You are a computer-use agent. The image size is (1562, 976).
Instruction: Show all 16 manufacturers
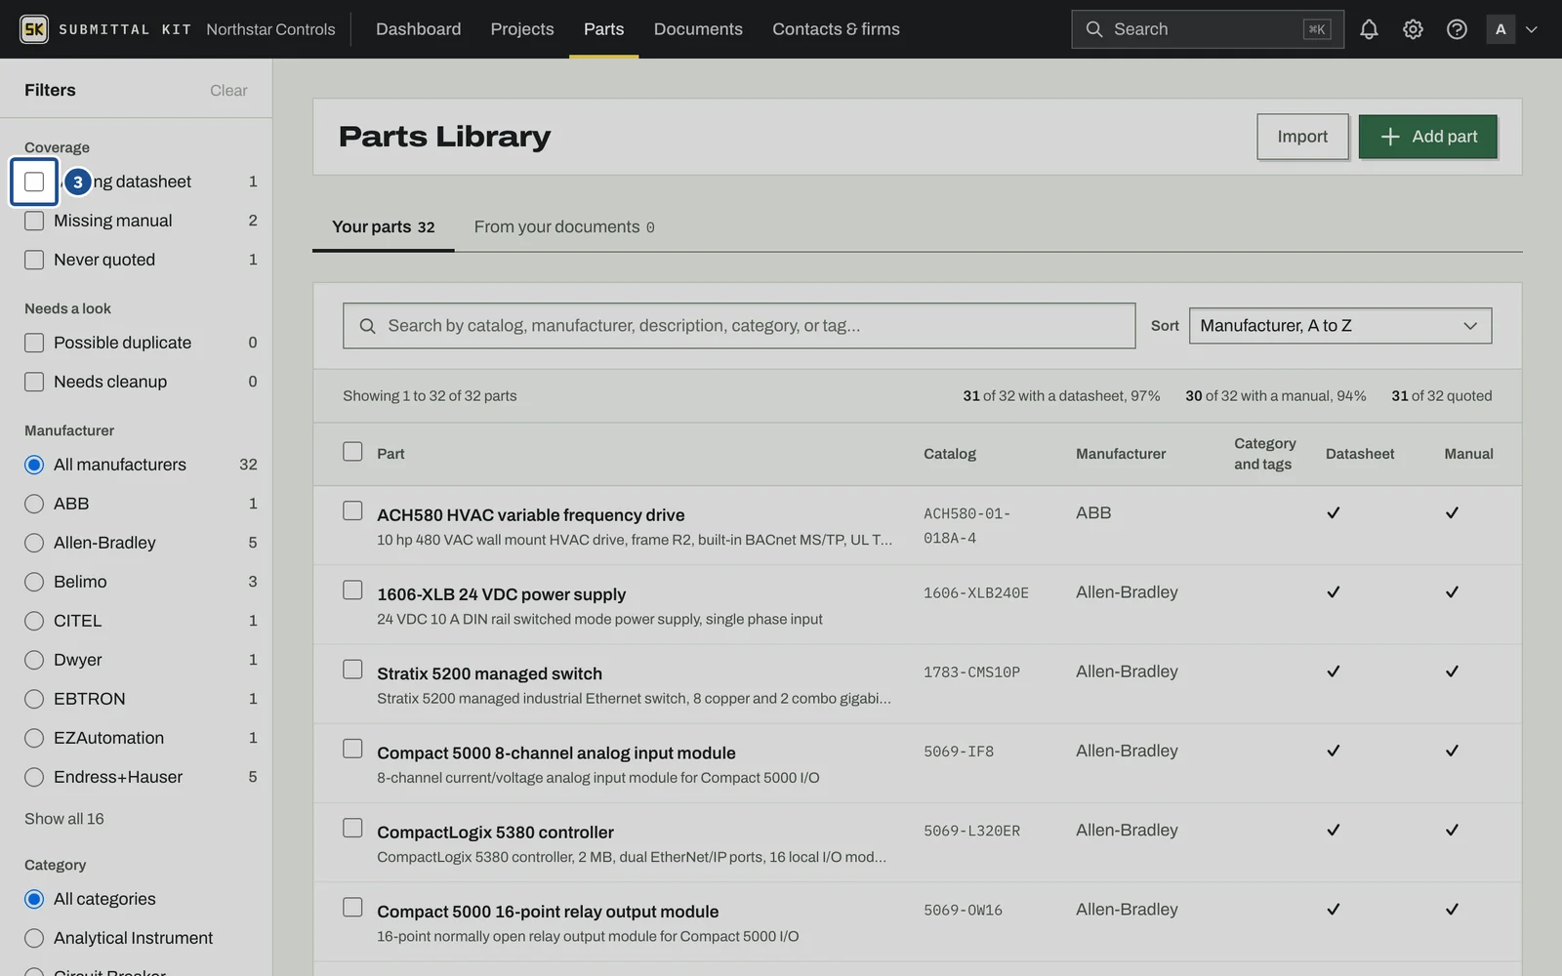click(64, 819)
